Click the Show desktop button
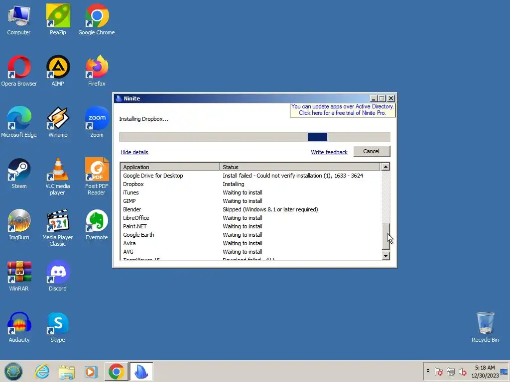 (x=505, y=372)
